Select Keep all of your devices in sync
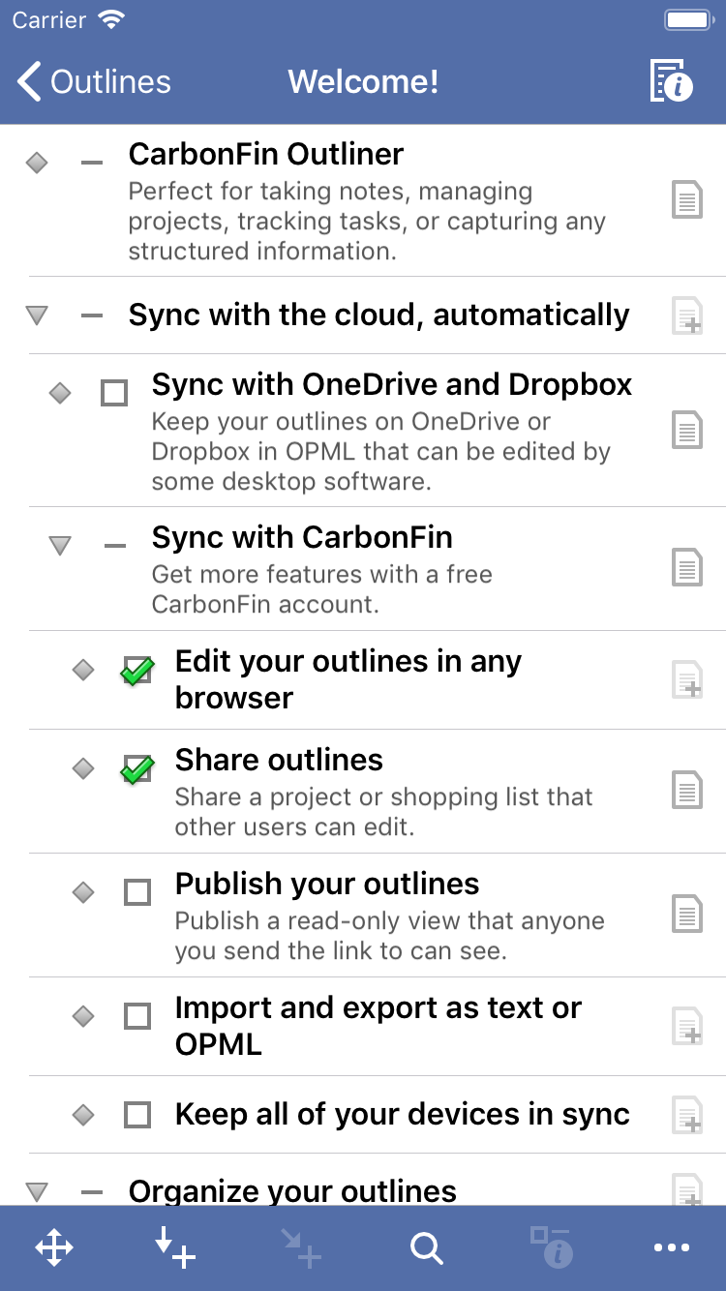 pos(402,1115)
